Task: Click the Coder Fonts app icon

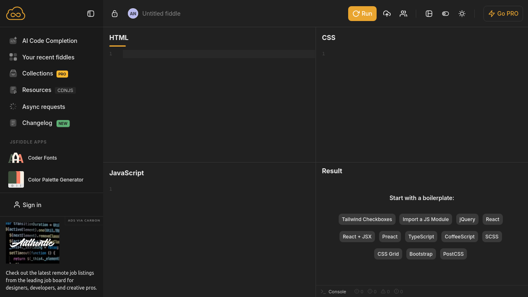Action: (16, 158)
